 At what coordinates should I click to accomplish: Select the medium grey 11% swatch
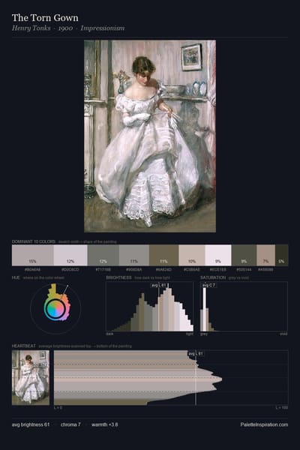pyautogui.click(x=134, y=255)
